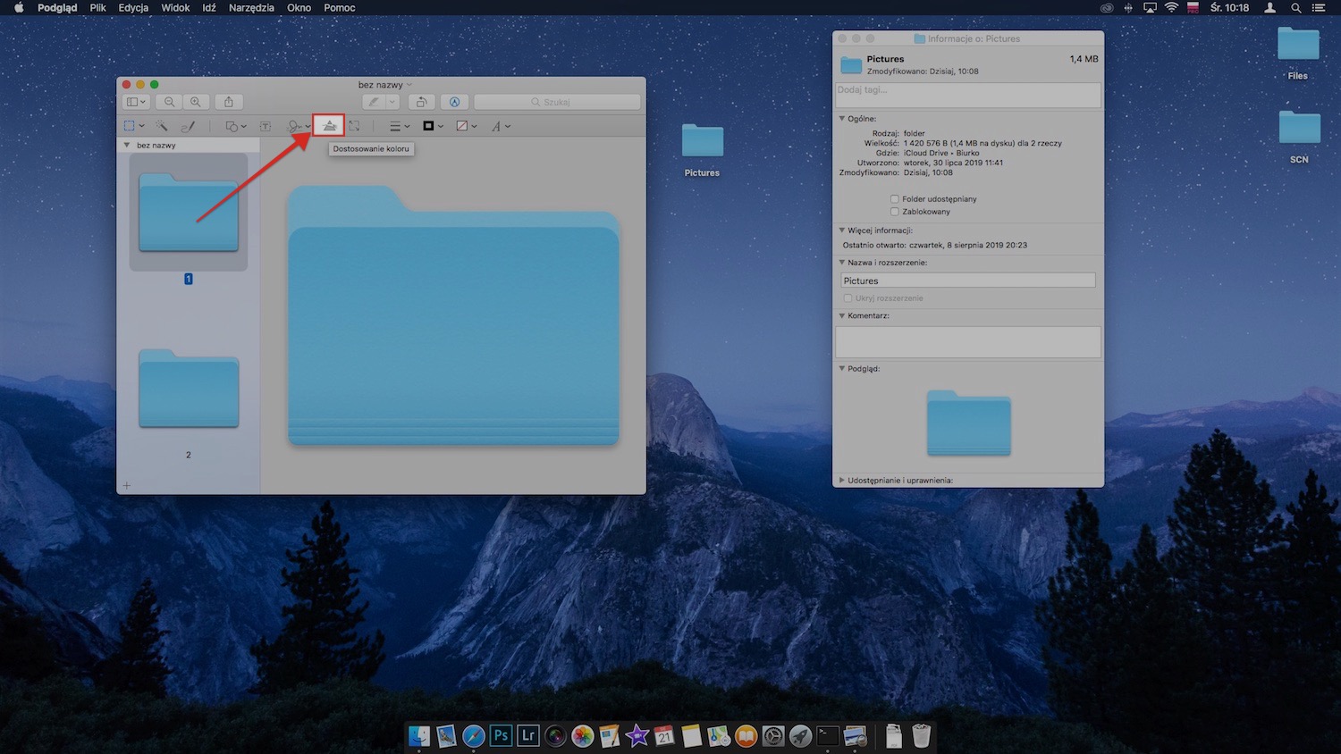
Task: Open the Widok menu
Action: [x=174, y=7]
